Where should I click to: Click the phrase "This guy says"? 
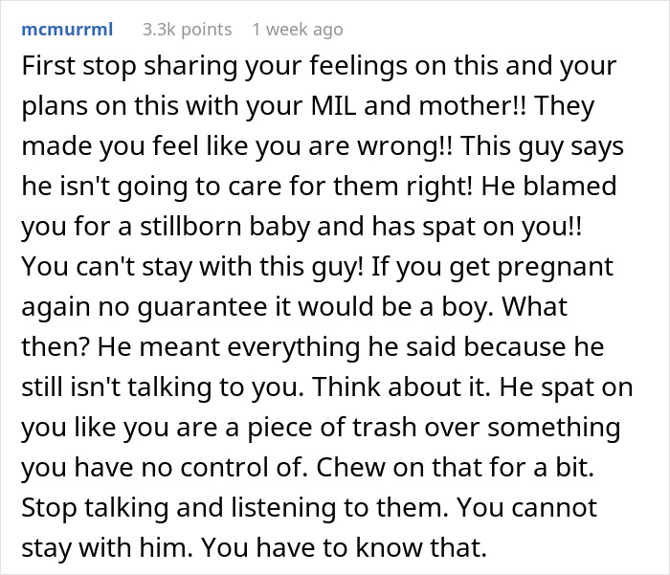click(x=542, y=146)
